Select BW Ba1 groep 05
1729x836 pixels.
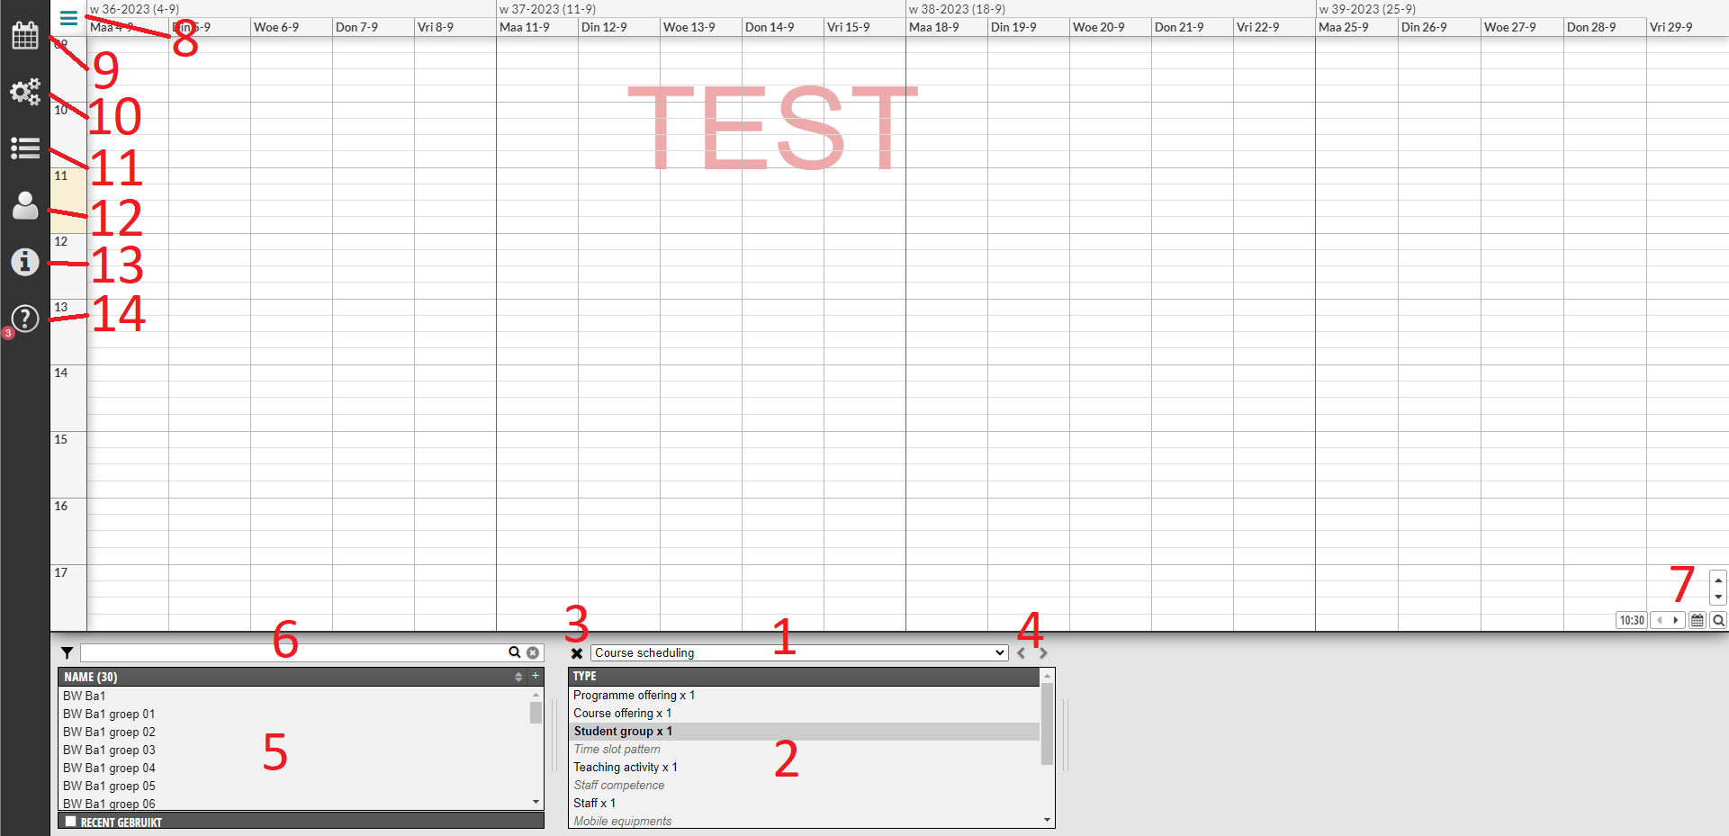click(x=294, y=787)
